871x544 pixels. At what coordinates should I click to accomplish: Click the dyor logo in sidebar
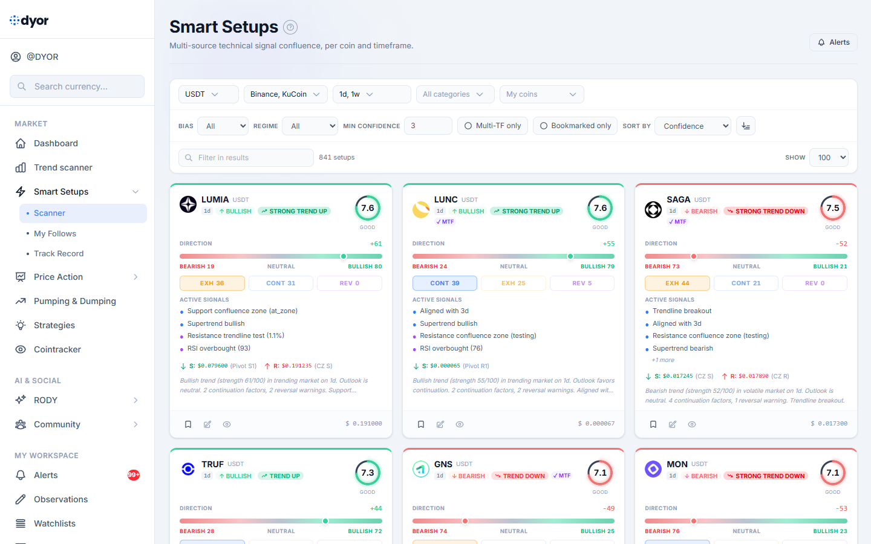pyautogui.click(x=29, y=21)
